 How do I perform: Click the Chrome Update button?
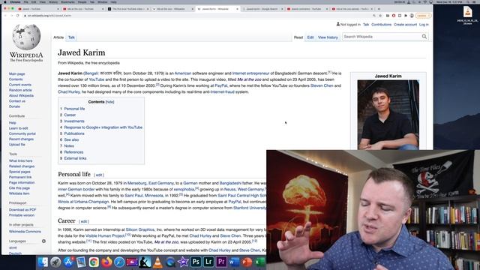423,15
